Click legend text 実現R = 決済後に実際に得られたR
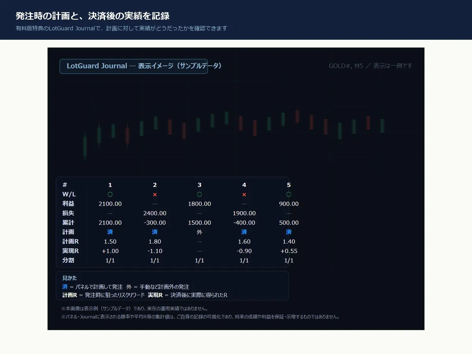 pyautogui.click(x=188, y=295)
